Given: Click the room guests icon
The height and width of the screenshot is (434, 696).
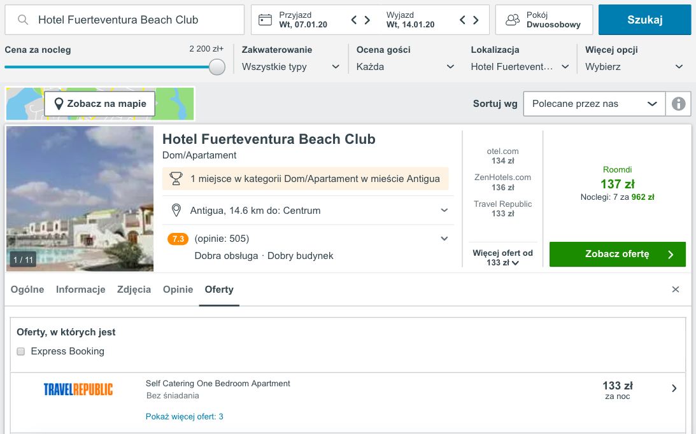Looking at the screenshot, I should coord(512,20).
